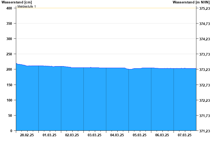Select the 04.03.25 date label
Viewport: 212px width, 145px height.
click(117, 135)
